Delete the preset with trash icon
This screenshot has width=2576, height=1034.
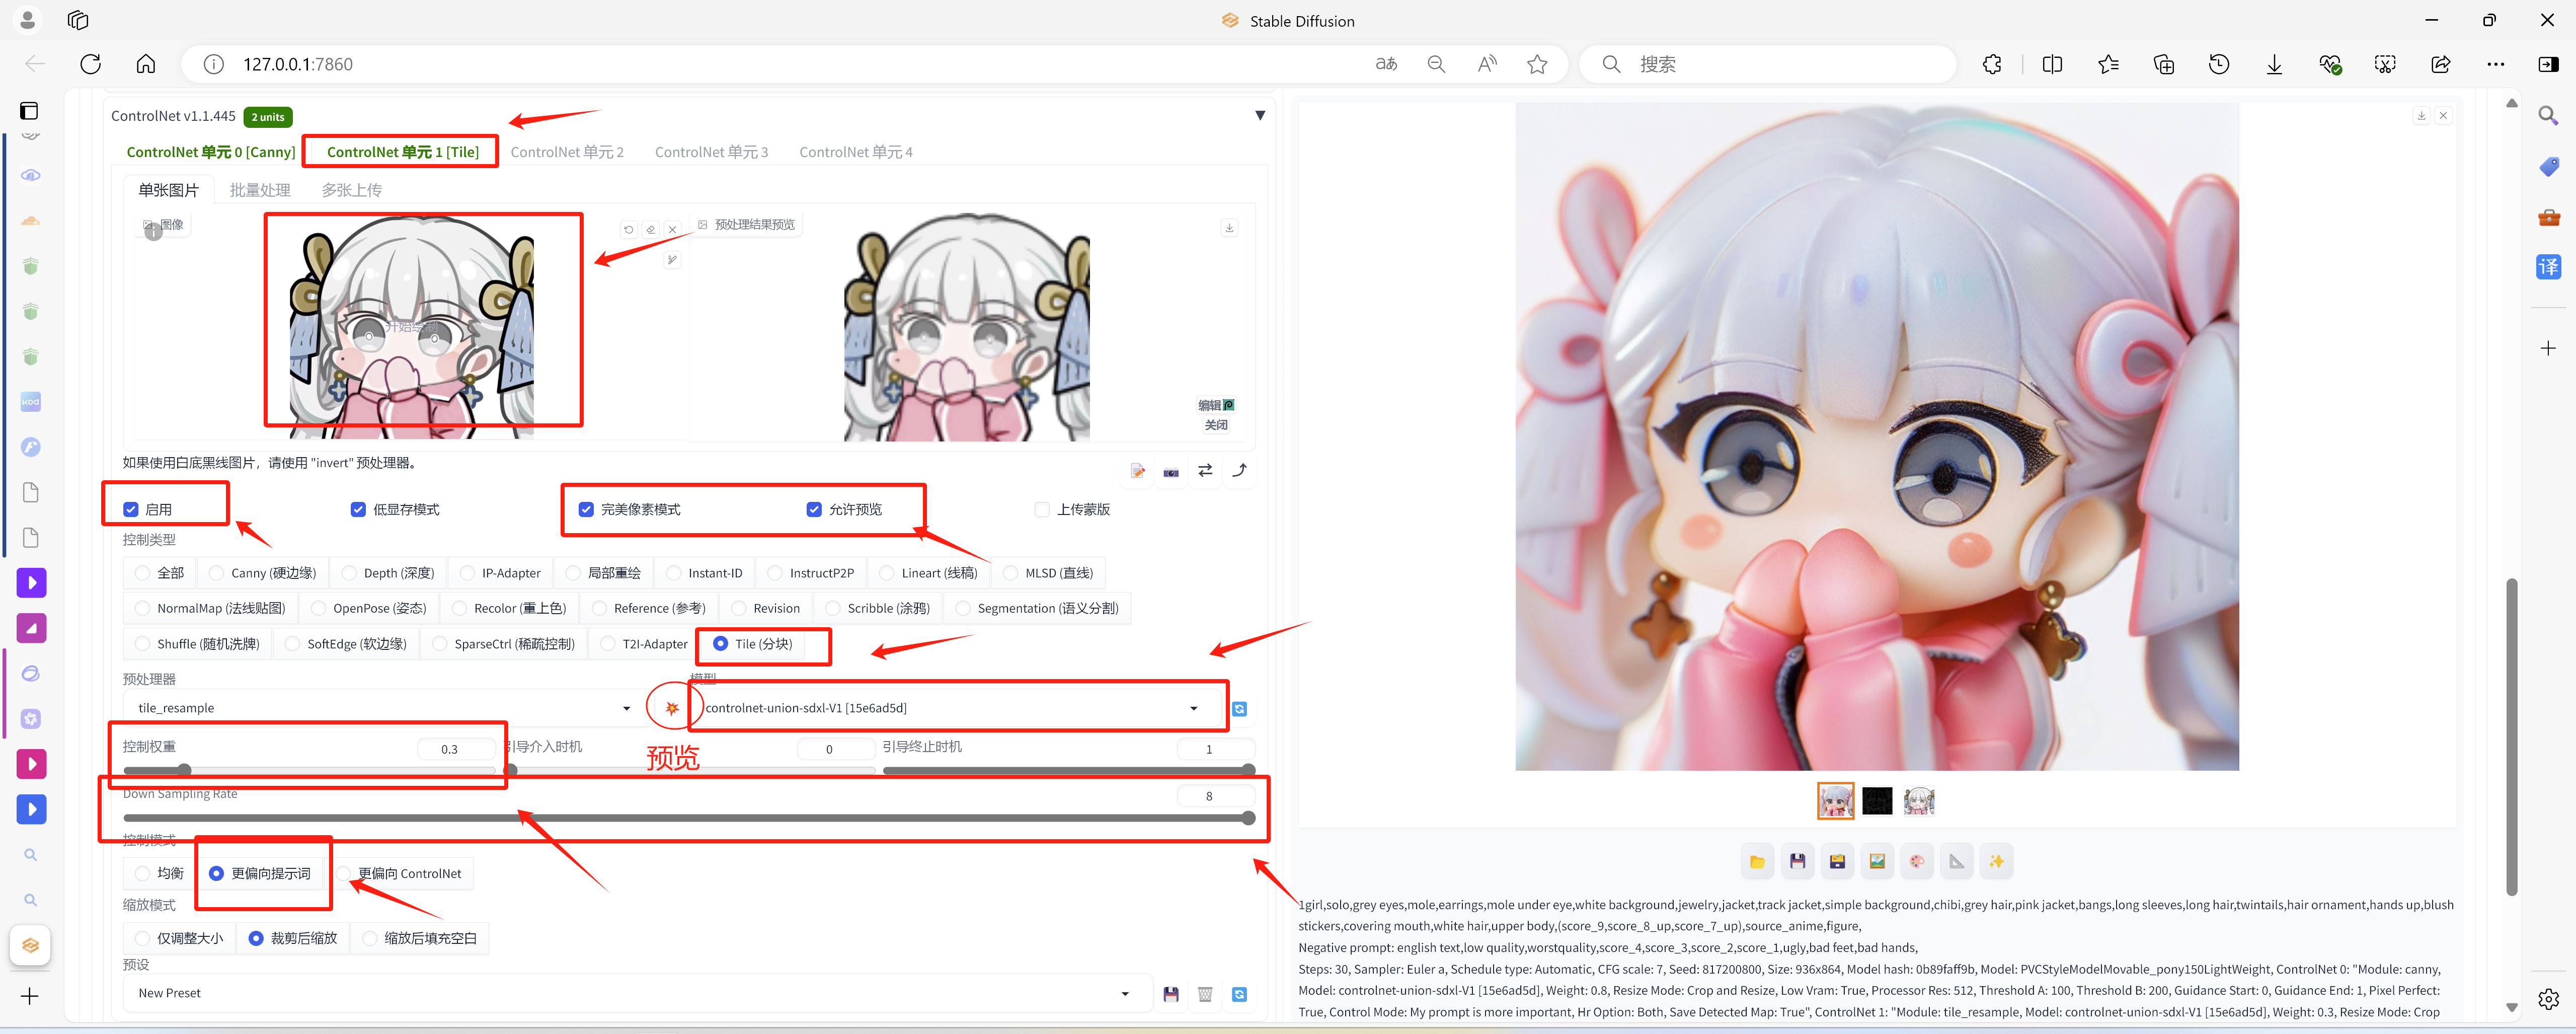(x=1205, y=994)
